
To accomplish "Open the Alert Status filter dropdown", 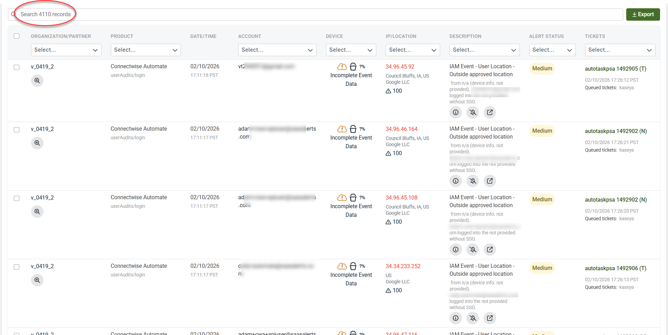I will [x=552, y=50].
